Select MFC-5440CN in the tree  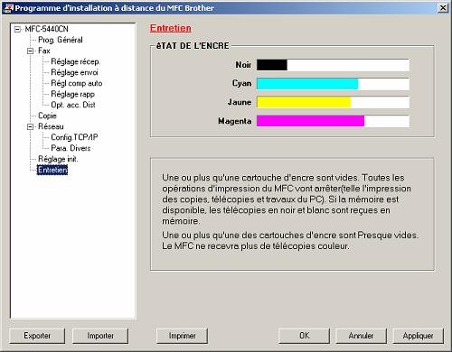pos(46,29)
